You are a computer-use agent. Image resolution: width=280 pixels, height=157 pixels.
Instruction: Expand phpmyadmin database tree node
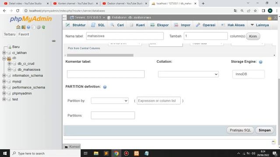coord(4,93)
